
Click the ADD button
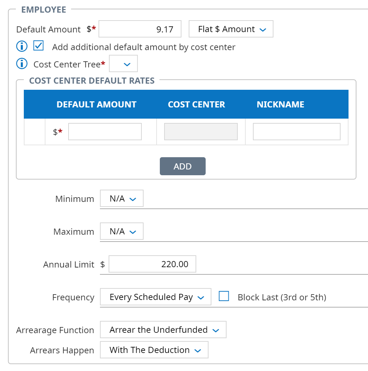(x=183, y=166)
